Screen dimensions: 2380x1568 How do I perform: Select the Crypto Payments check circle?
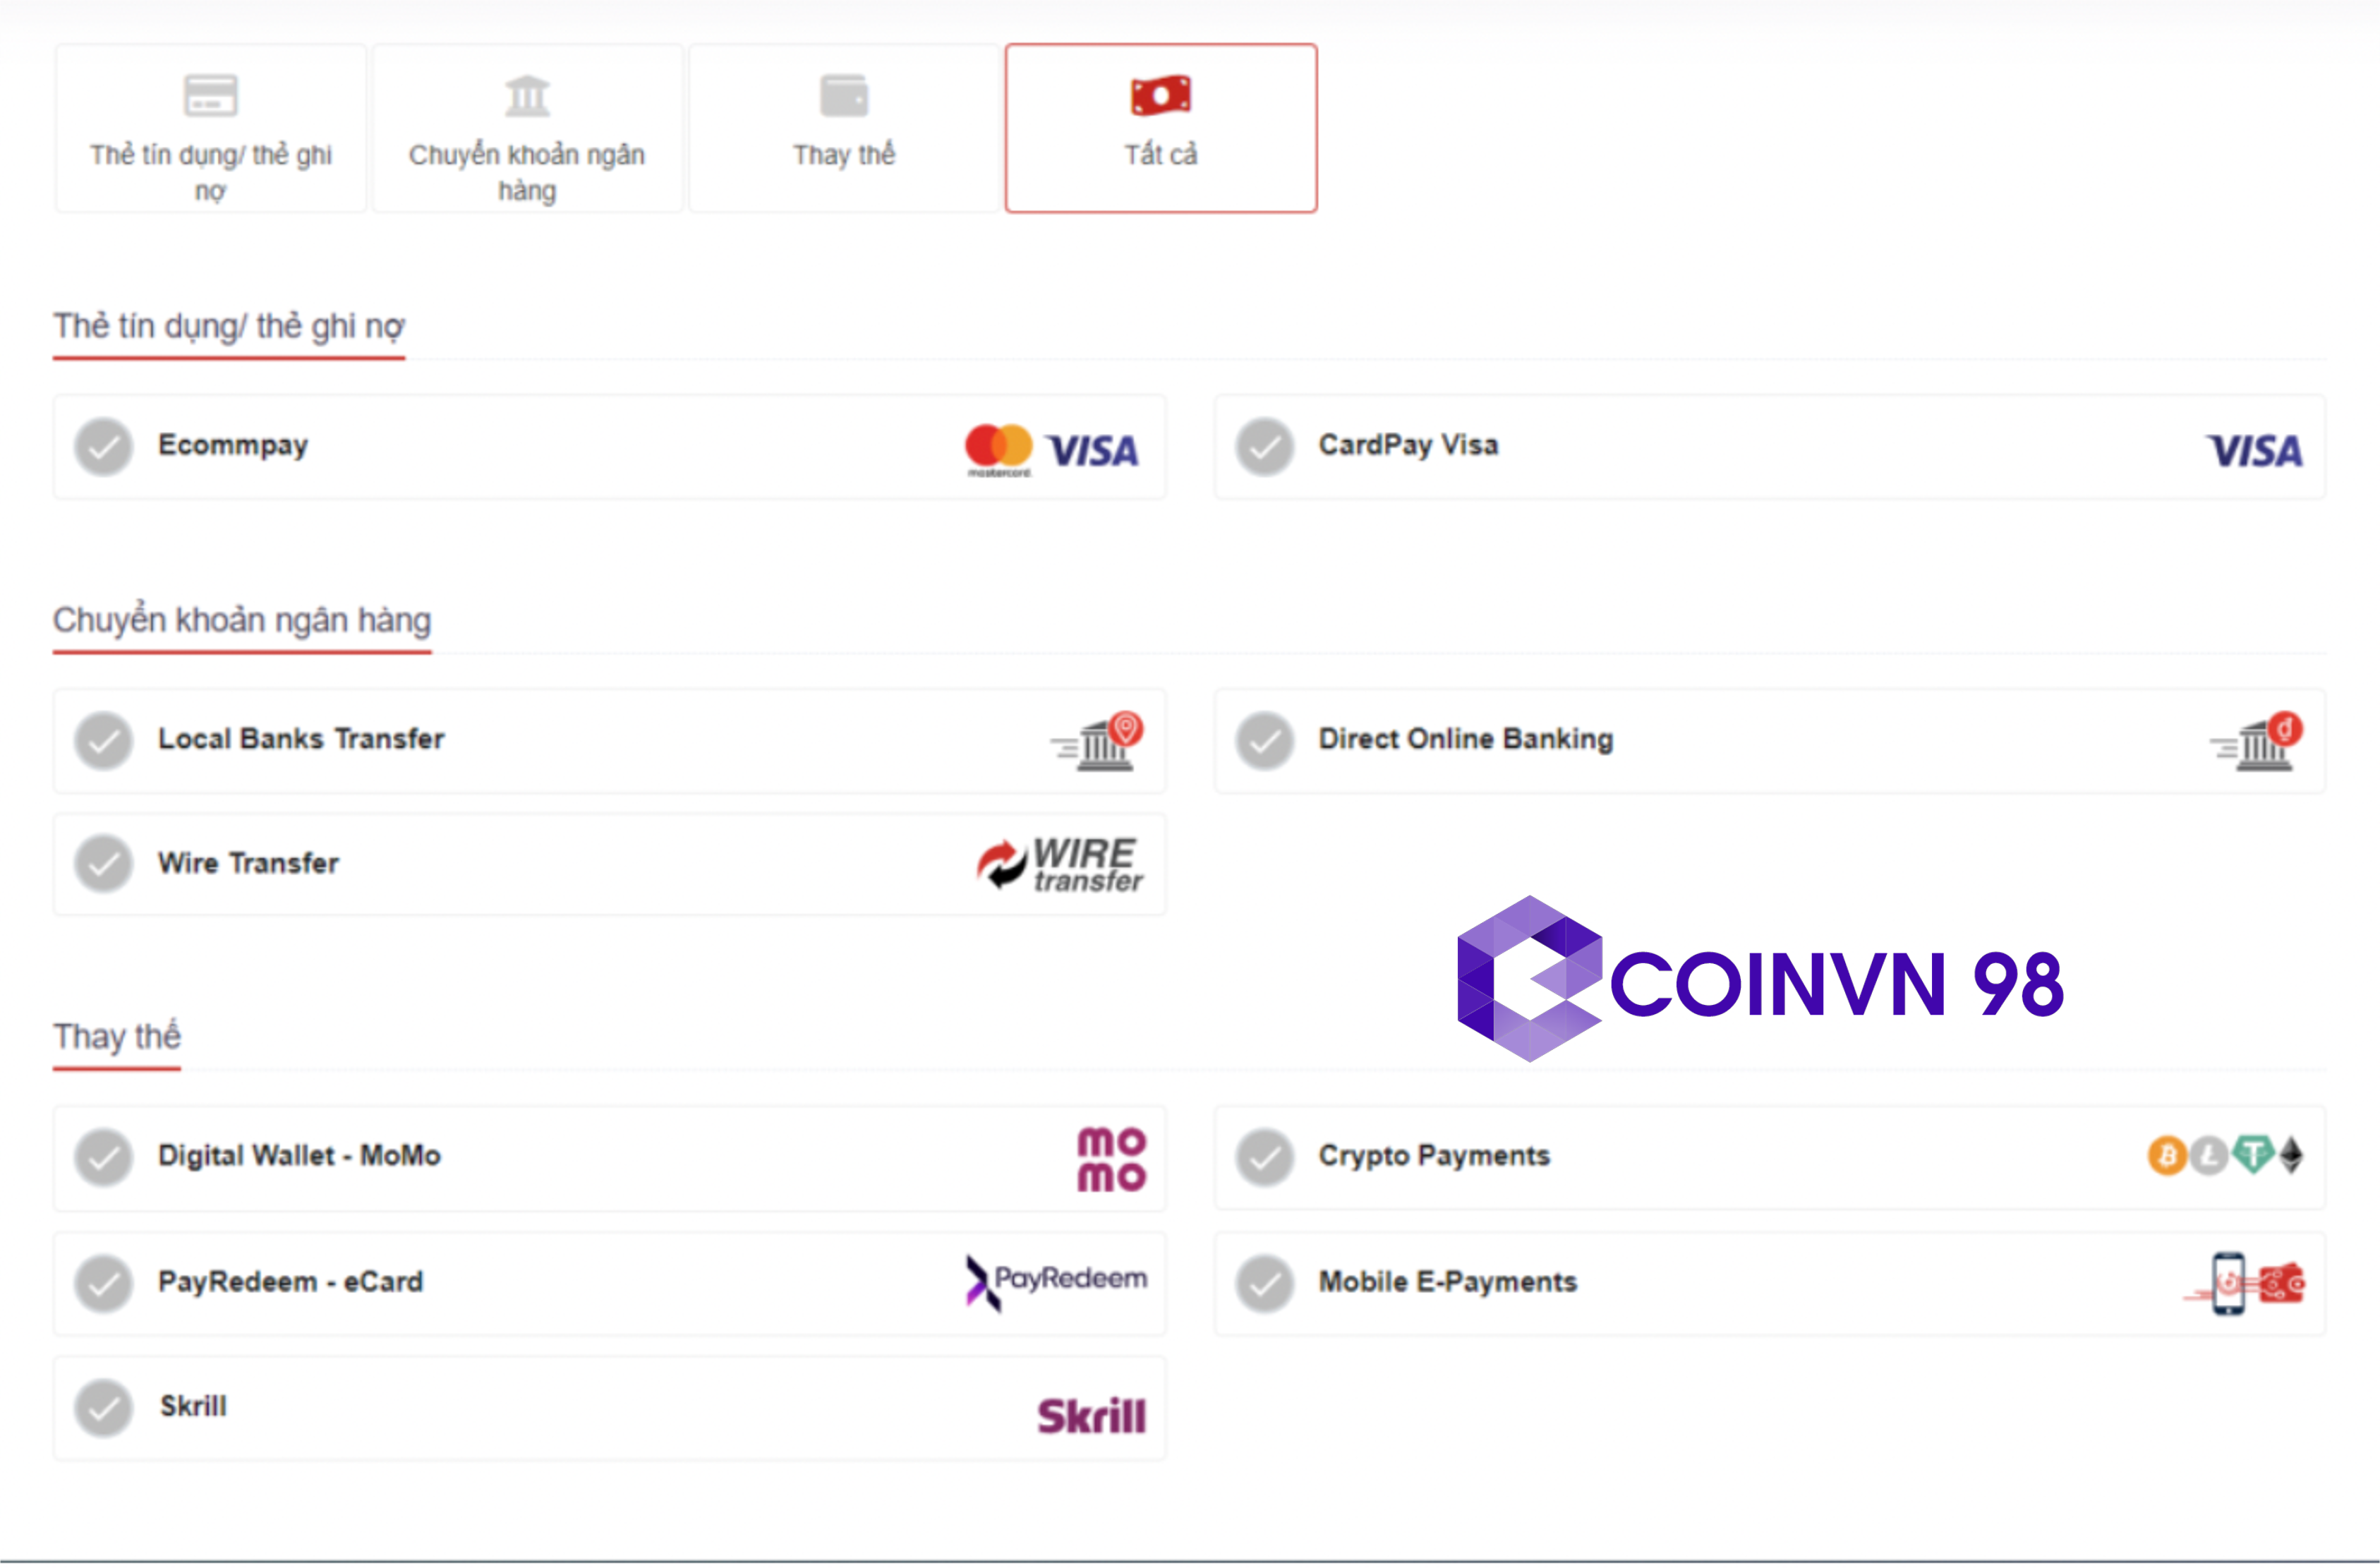(x=1264, y=1157)
